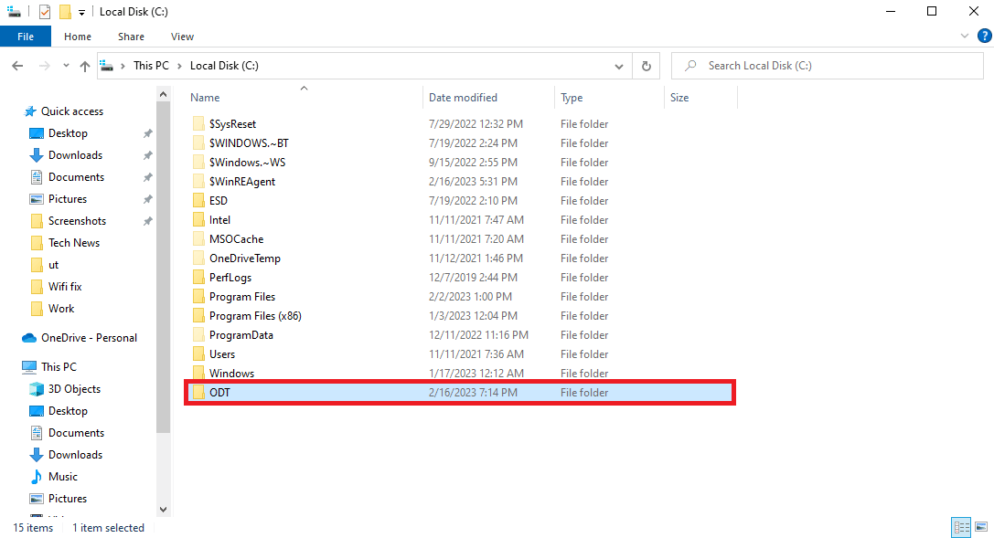Select the Windows folder icon
The image size is (994, 538).
199,374
